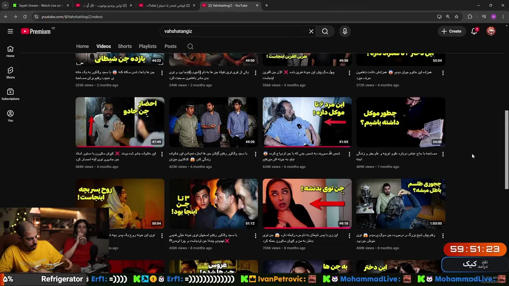This screenshot has height=286, width=509.
Task: Open the Chrome profile H avatar
Action: [x=493, y=17]
